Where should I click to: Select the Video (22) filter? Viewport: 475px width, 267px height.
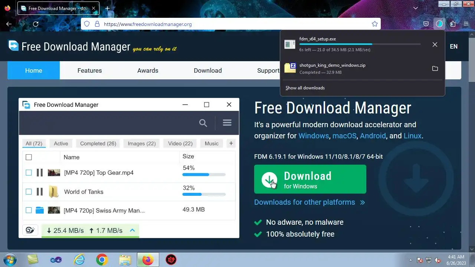(180, 144)
